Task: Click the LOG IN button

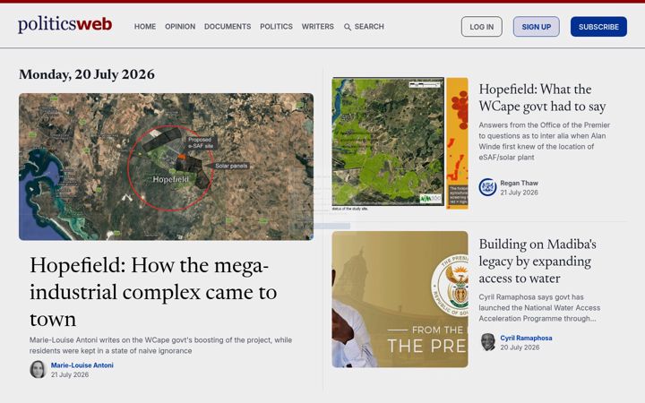Action: (482, 27)
